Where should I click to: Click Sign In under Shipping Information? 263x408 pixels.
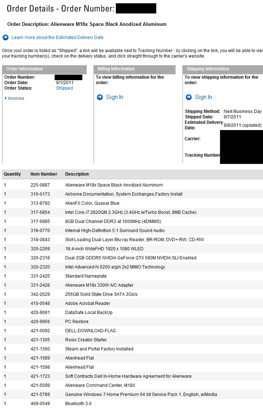[204, 97]
